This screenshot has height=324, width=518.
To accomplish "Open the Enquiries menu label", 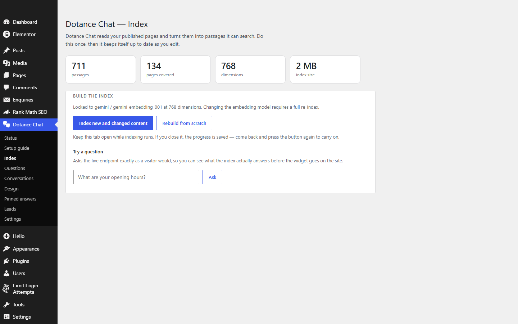I will tap(23, 100).
